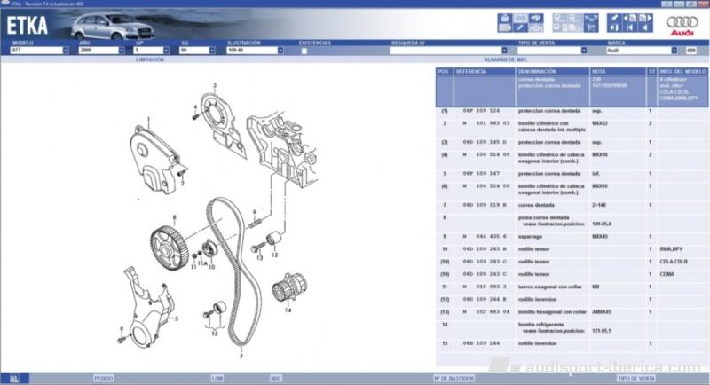The width and height of the screenshot is (710, 385).
Task: Click the bottom TIPO DE VENTA button
Action: coord(636,378)
